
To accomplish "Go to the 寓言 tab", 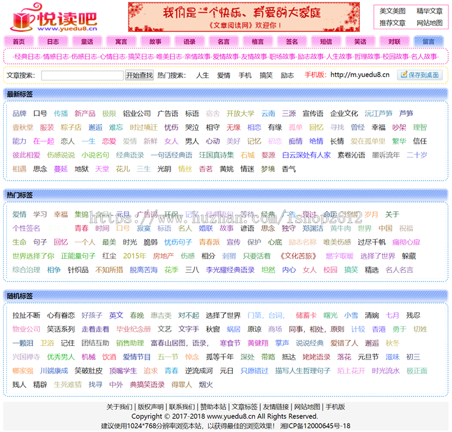I will coord(121,41).
